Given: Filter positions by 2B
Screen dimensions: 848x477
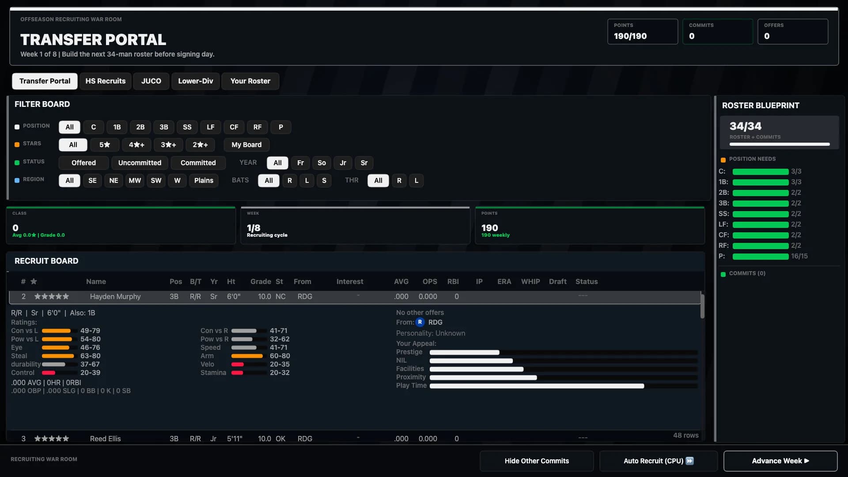Looking at the screenshot, I should coord(140,127).
